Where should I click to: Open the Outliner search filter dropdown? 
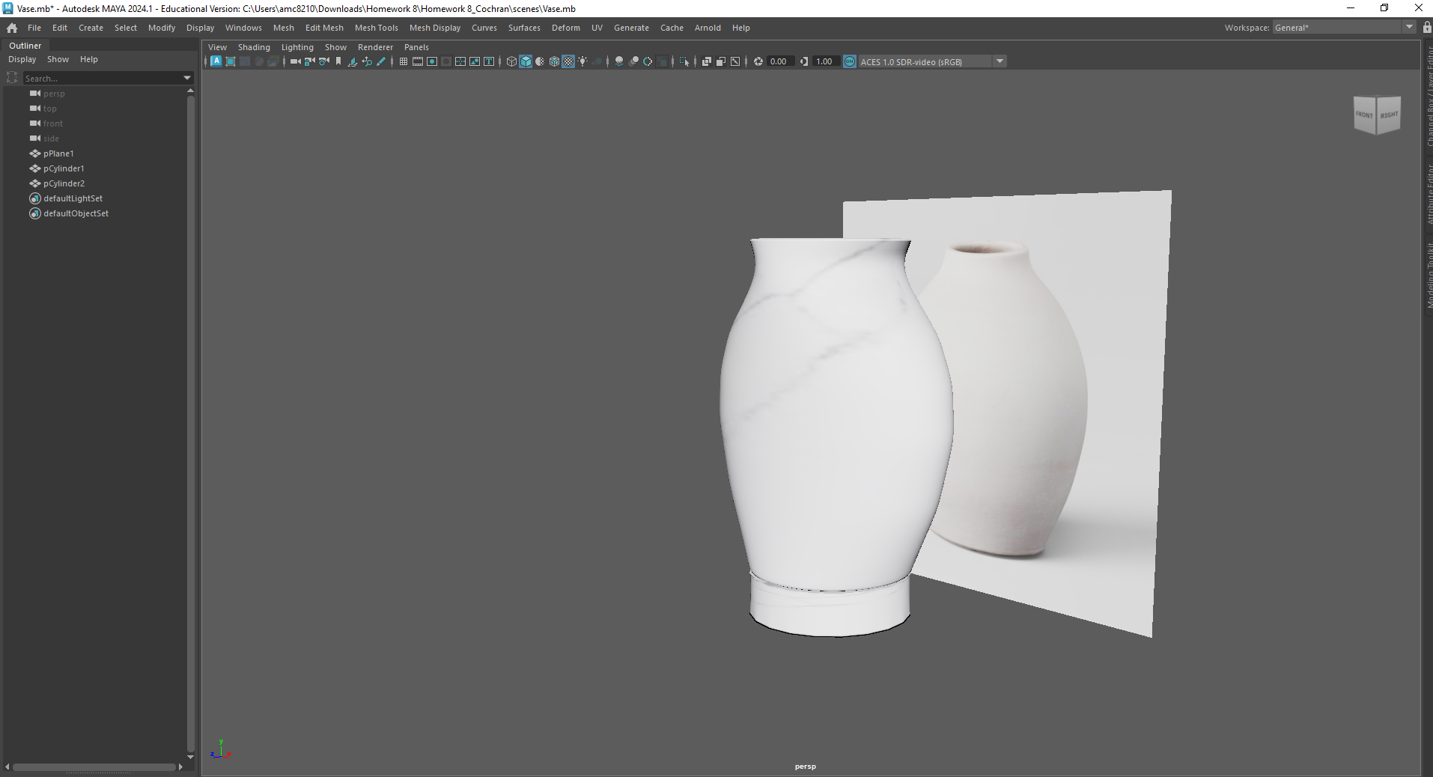tap(186, 78)
